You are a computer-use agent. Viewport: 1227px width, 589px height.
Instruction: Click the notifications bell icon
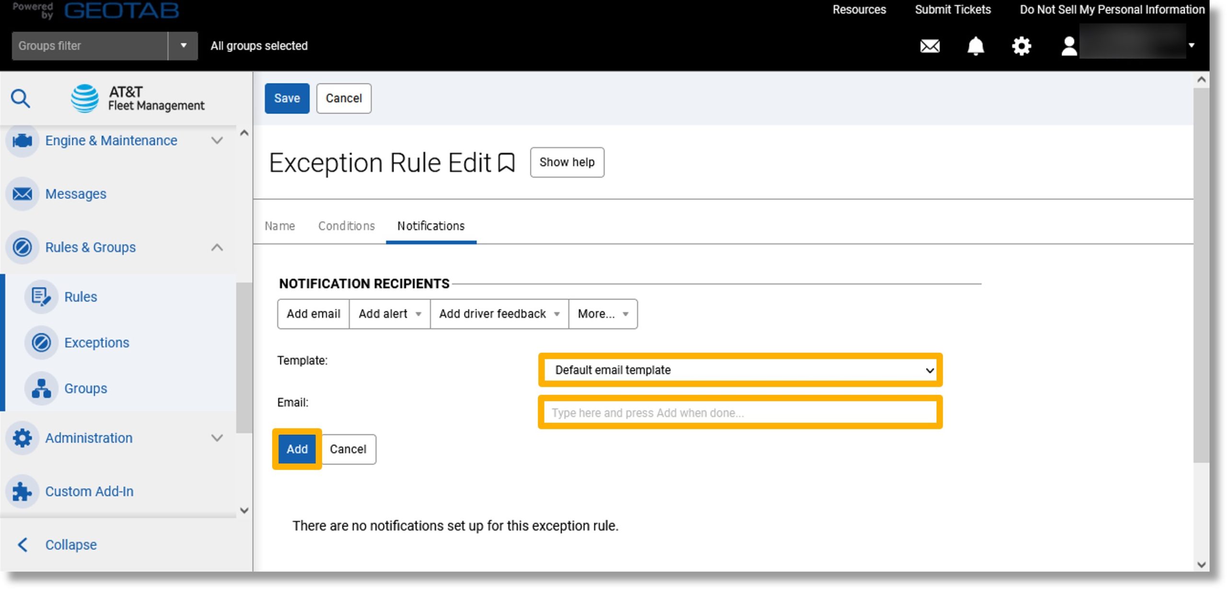[975, 46]
